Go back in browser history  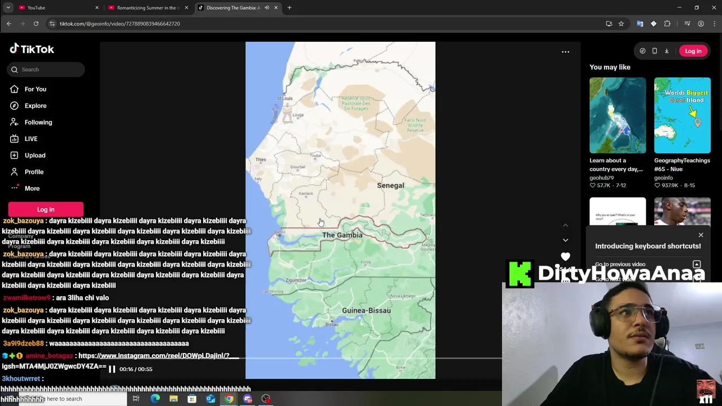(x=9, y=24)
